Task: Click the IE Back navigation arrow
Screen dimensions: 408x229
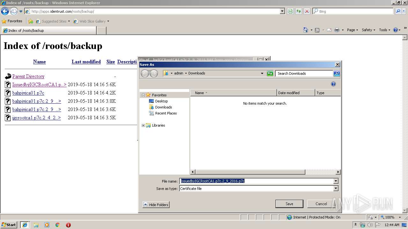Action: 5,11
